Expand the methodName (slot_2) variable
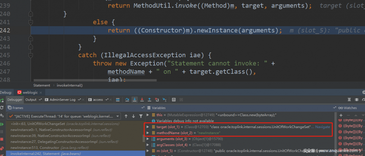This screenshot has width=365, height=156. pyautogui.click(x=147, y=133)
